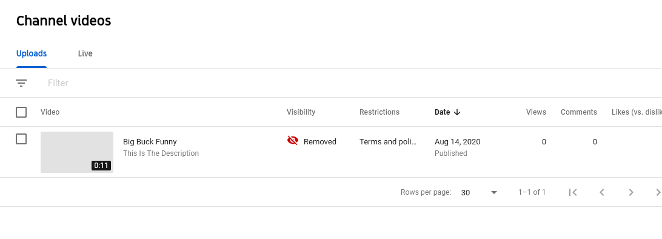Expand the rows per page dropdown arrow

(x=494, y=192)
